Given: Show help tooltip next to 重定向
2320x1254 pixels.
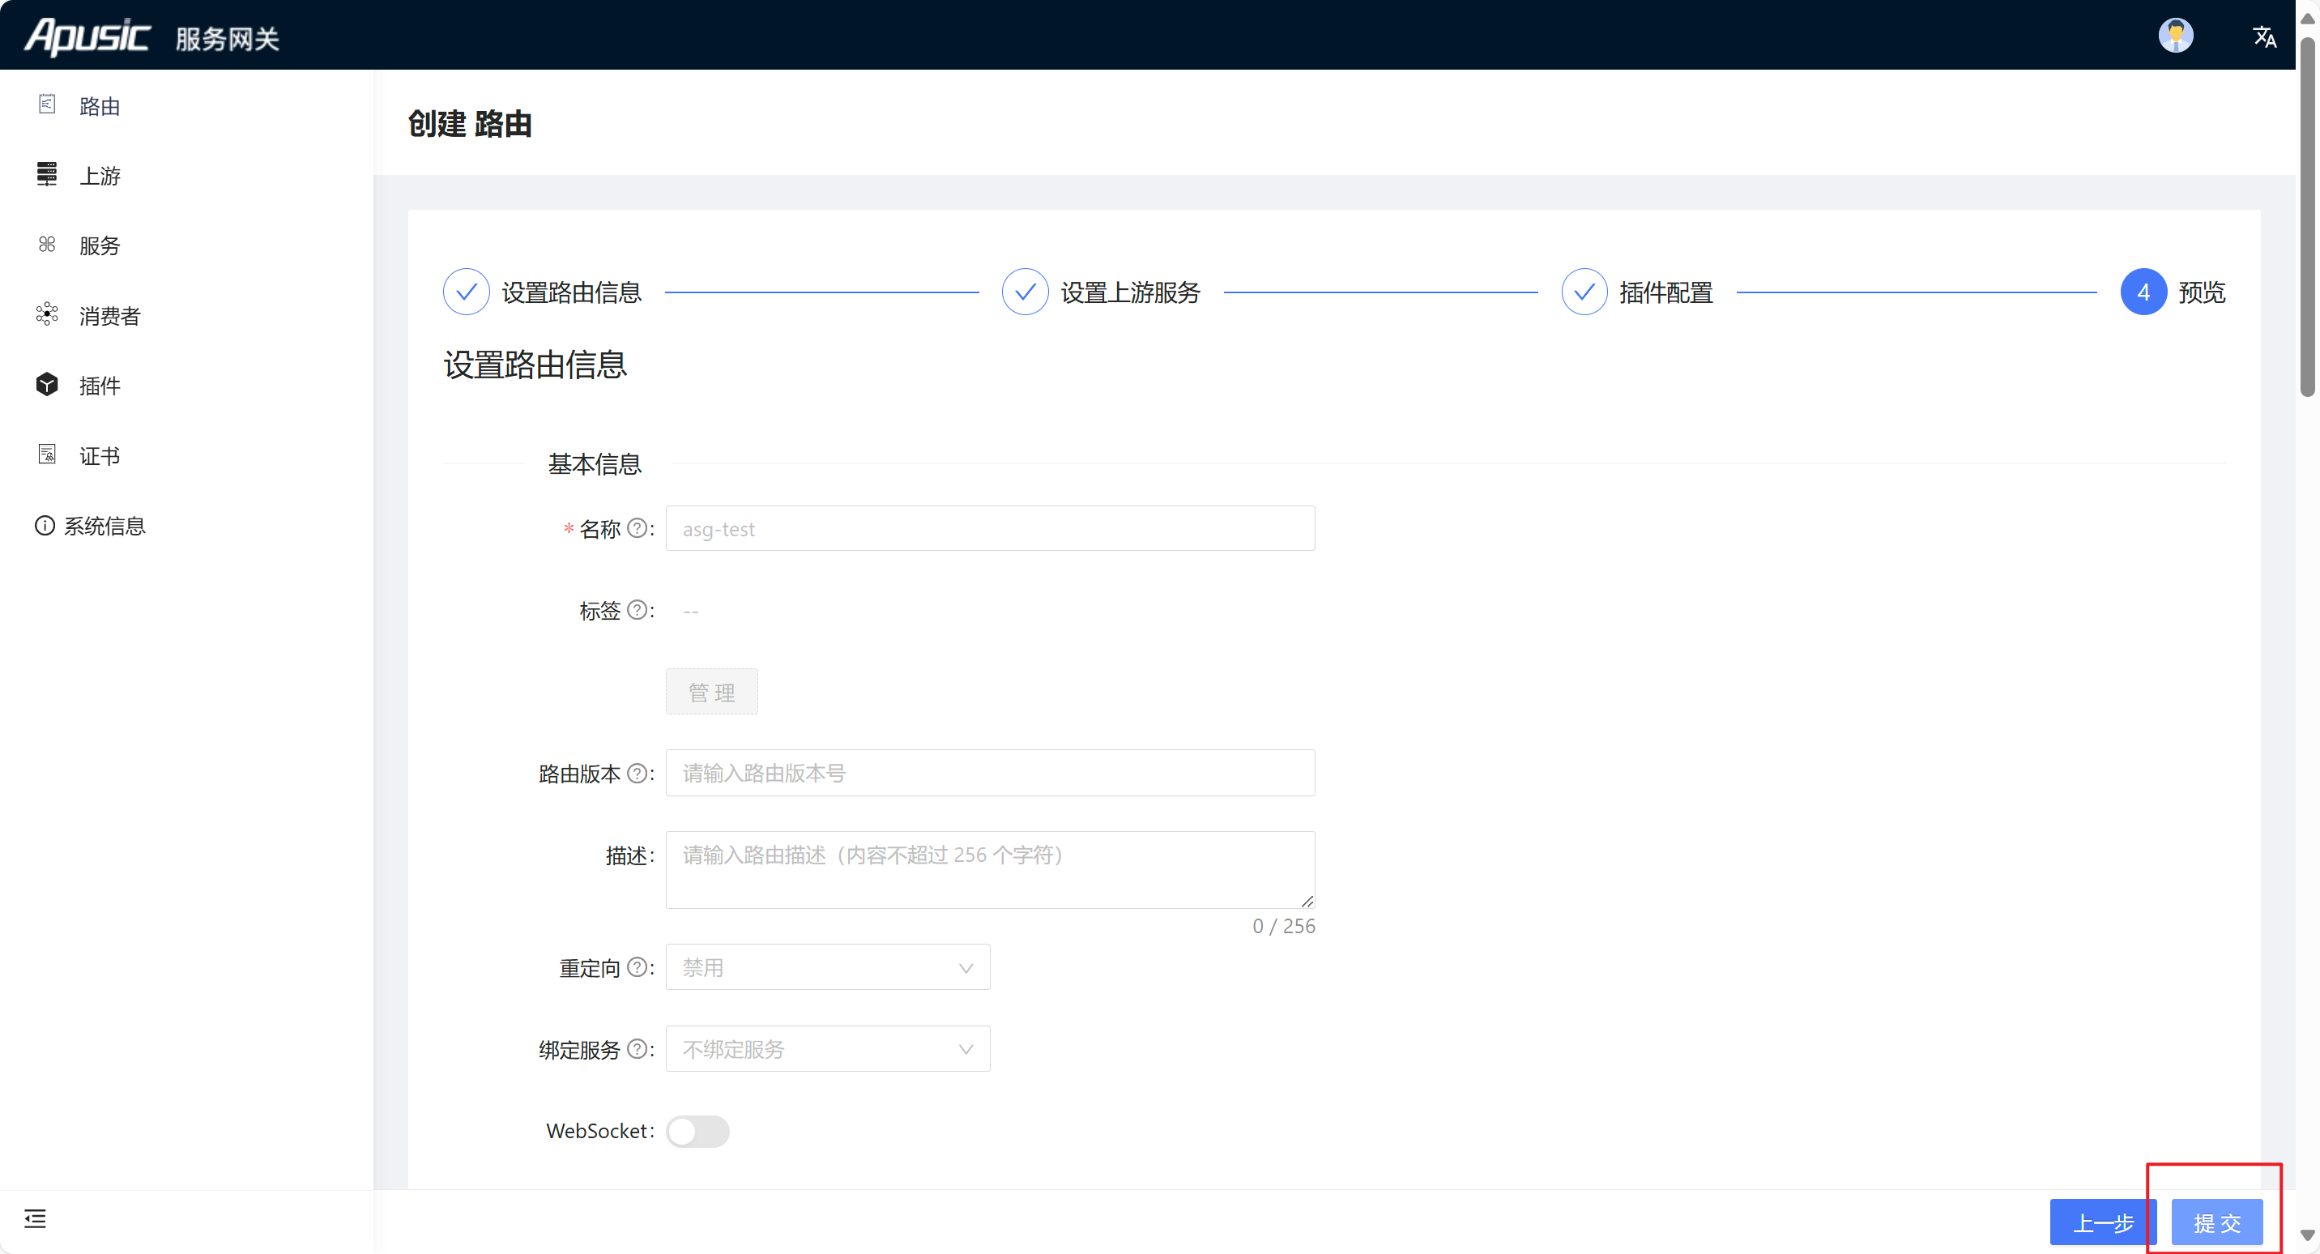Looking at the screenshot, I should click(x=637, y=967).
